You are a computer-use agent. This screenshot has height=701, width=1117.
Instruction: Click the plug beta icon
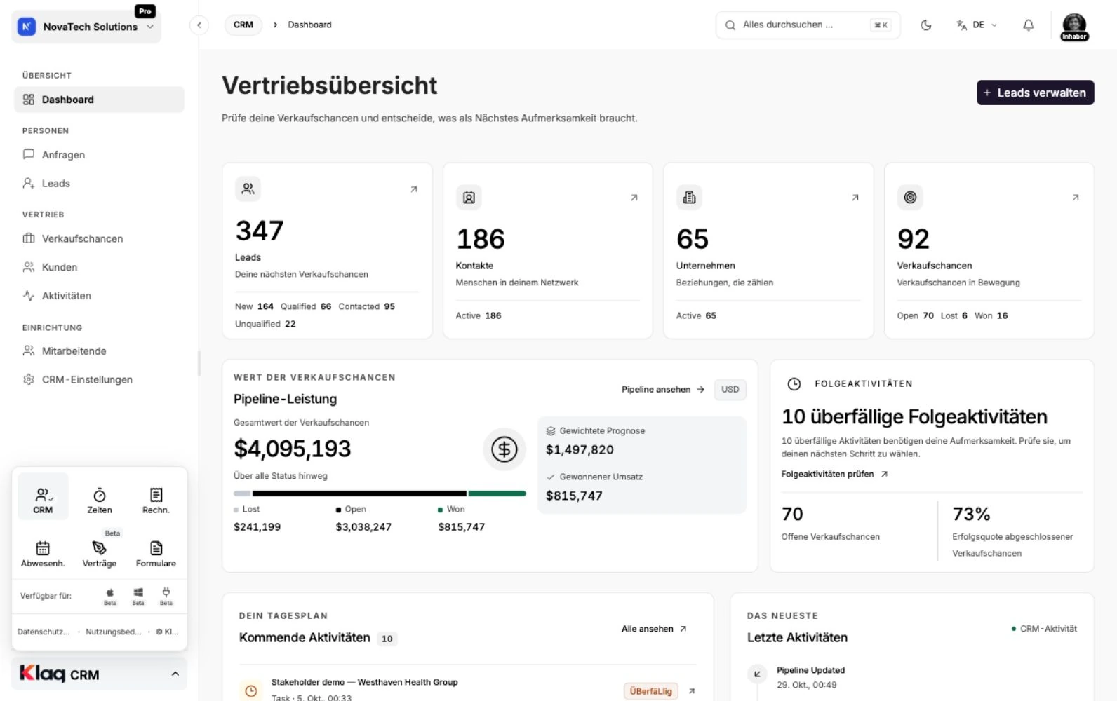tap(166, 597)
